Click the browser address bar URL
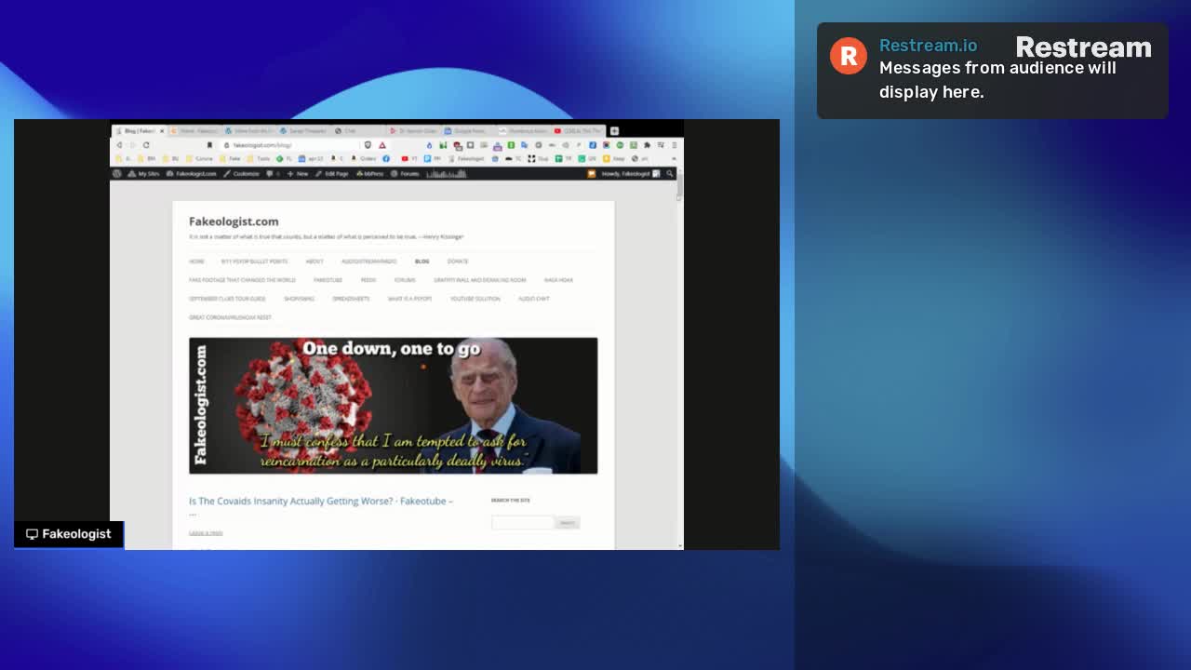Image resolution: width=1191 pixels, height=670 pixels. pos(262,145)
